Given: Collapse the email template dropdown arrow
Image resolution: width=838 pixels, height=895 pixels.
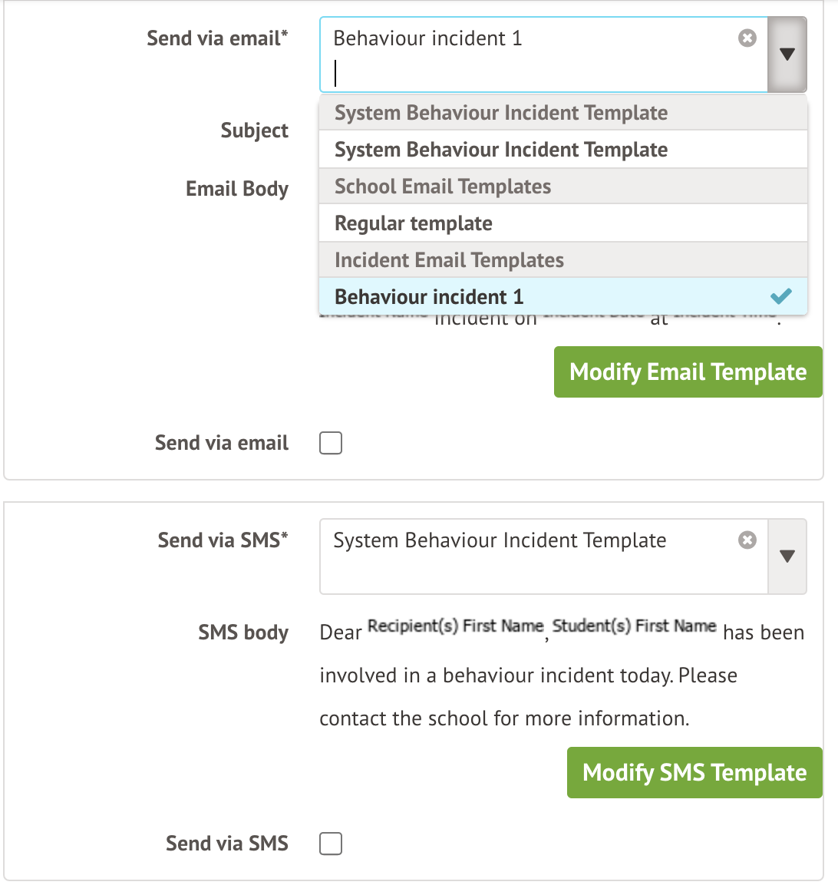Looking at the screenshot, I should [787, 54].
